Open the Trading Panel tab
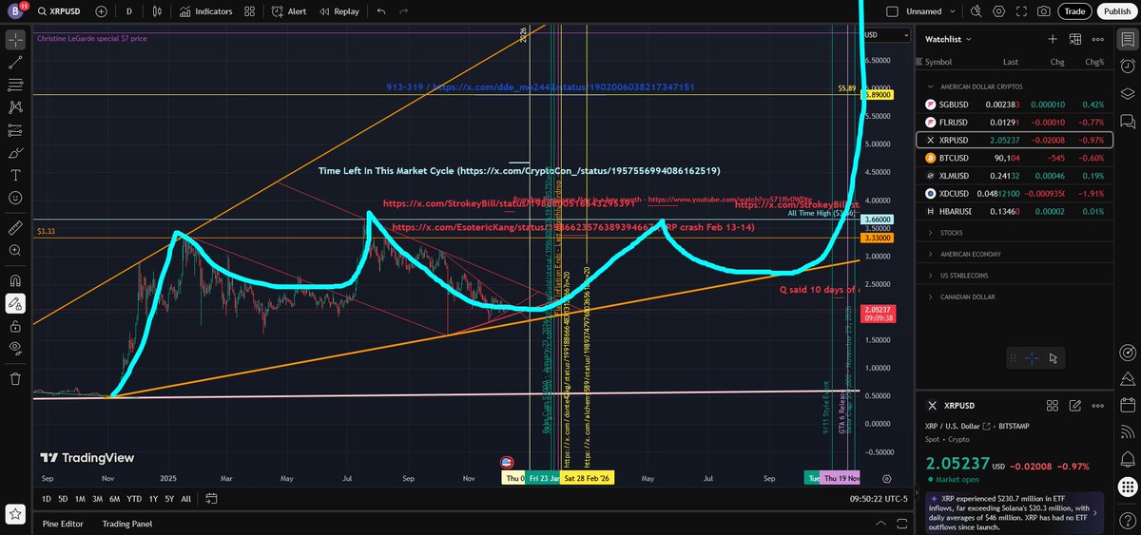 point(127,524)
